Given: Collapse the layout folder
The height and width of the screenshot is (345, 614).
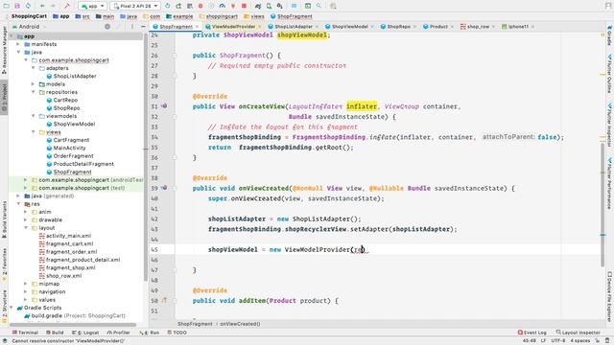Looking at the screenshot, I should coord(26,228).
